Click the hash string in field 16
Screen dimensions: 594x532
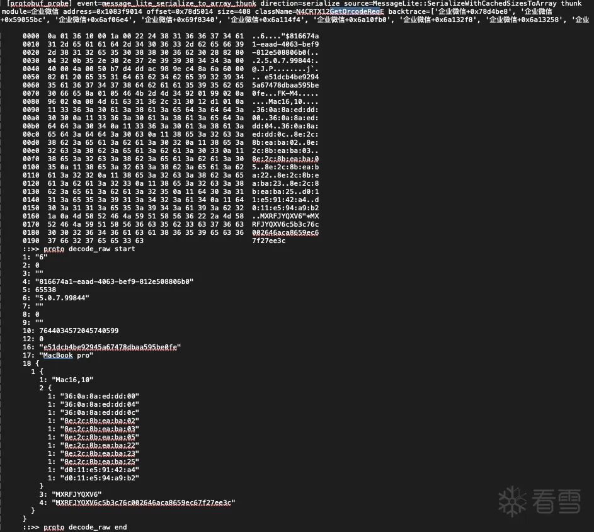click(x=110, y=347)
